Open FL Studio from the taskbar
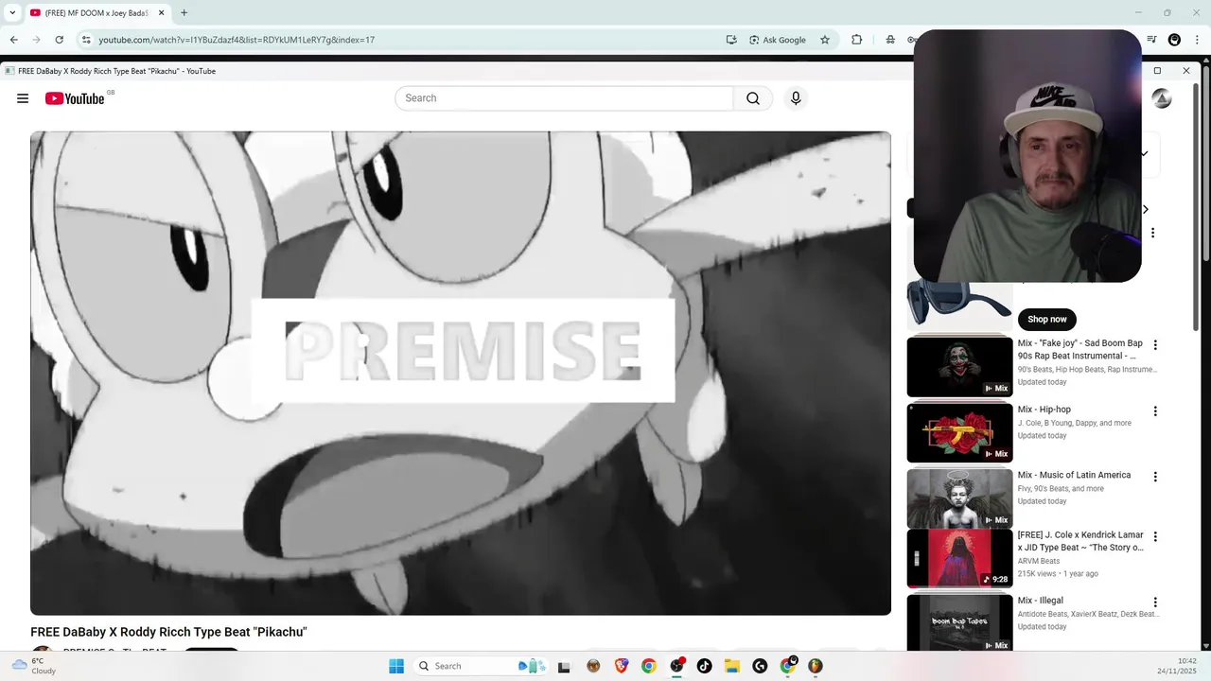This screenshot has width=1211, height=681. click(815, 666)
